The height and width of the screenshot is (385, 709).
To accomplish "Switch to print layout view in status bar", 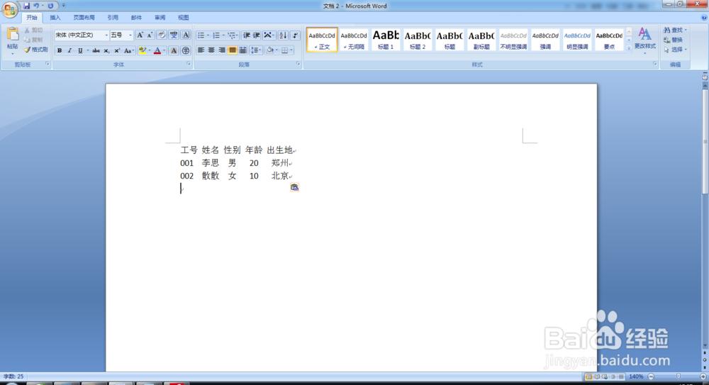I will point(588,376).
